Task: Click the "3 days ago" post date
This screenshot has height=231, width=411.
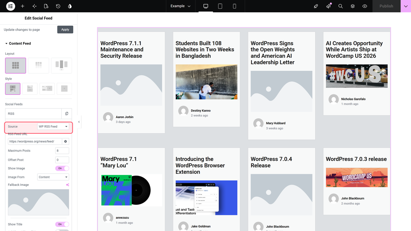Action: coord(123,122)
